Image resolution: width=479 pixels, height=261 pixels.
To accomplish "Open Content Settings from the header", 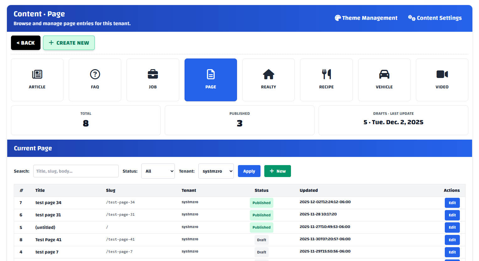I will (435, 18).
